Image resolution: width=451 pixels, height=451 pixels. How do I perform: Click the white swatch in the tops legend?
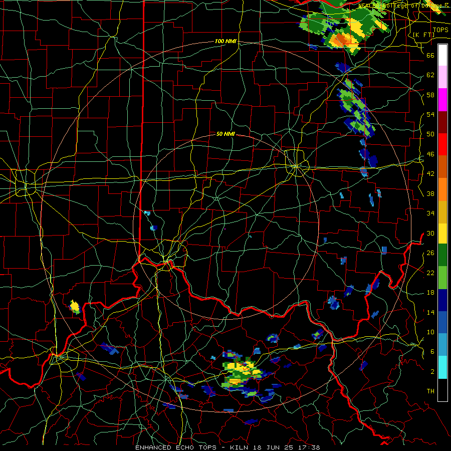point(442,55)
